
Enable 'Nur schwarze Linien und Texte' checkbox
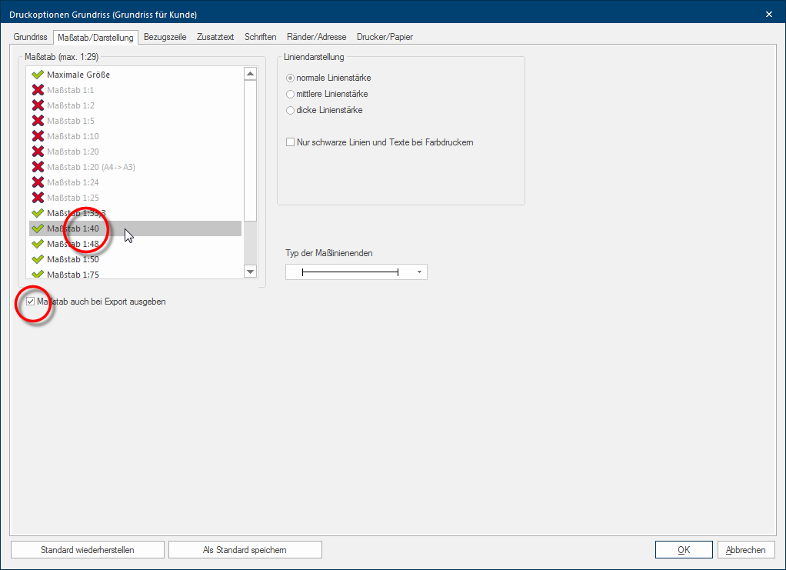pyautogui.click(x=290, y=142)
